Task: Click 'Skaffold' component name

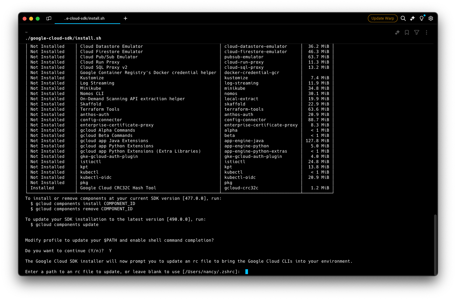Action: pyautogui.click(x=90, y=104)
